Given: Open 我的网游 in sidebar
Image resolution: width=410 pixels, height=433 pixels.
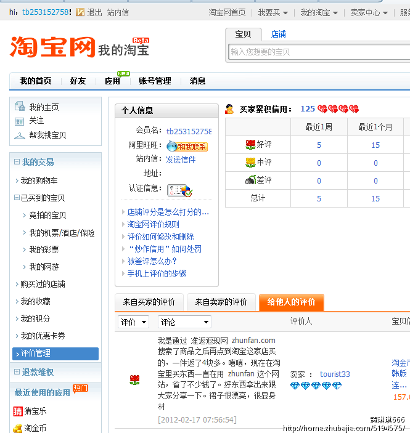Looking at the screenshot, I should coord(44,267).
